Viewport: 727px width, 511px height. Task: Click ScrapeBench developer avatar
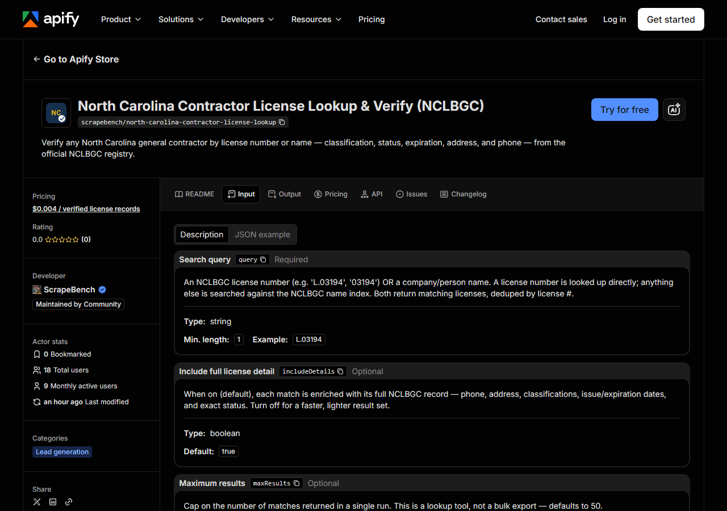37,290
